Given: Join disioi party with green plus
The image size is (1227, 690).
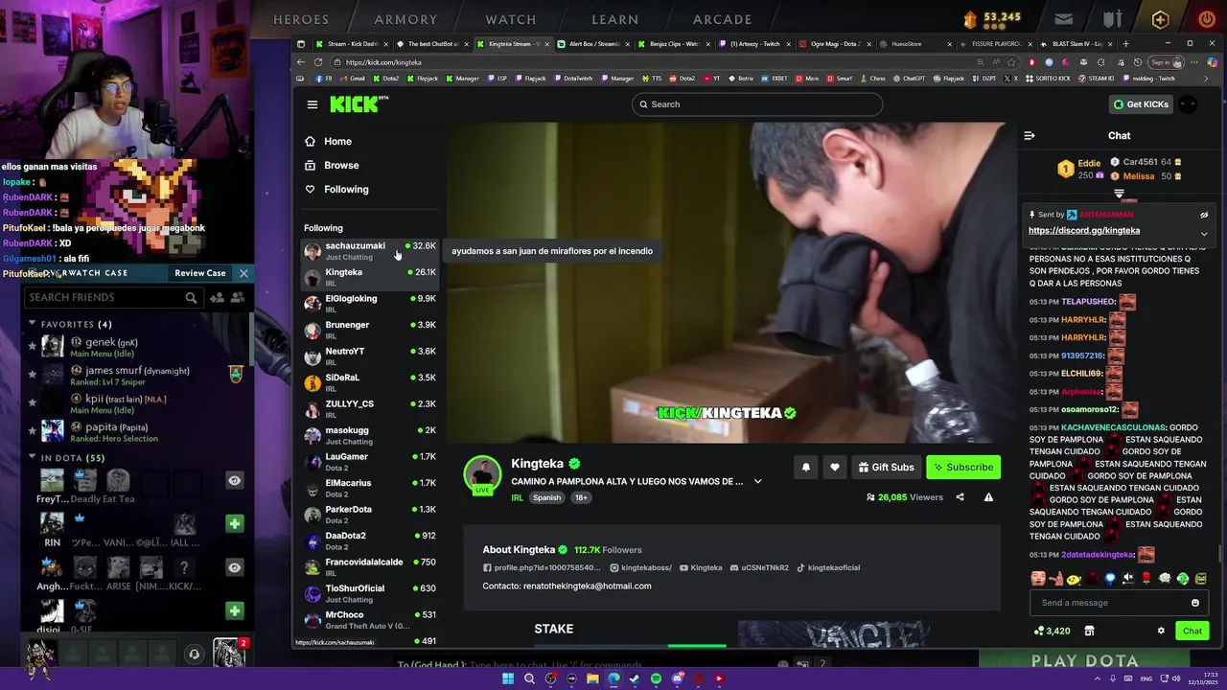Looking at the screenshot, I should click(x=234, y=610).
